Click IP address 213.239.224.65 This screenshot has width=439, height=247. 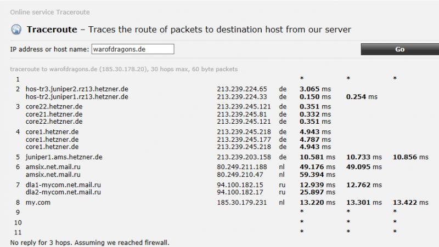tap(242, 89)
